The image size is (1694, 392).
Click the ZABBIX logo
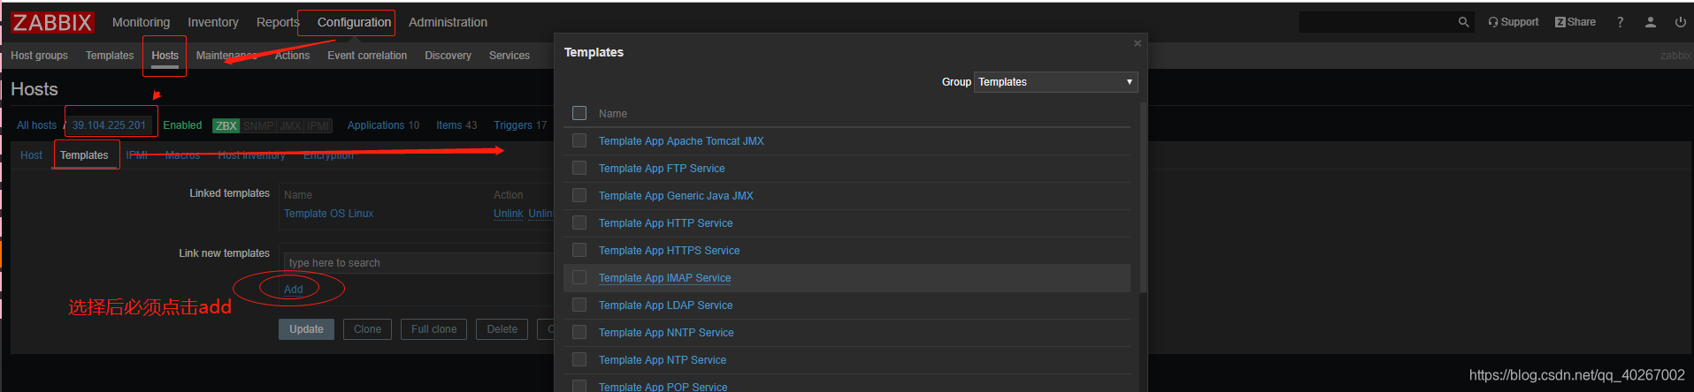click(x=52, y=22)
